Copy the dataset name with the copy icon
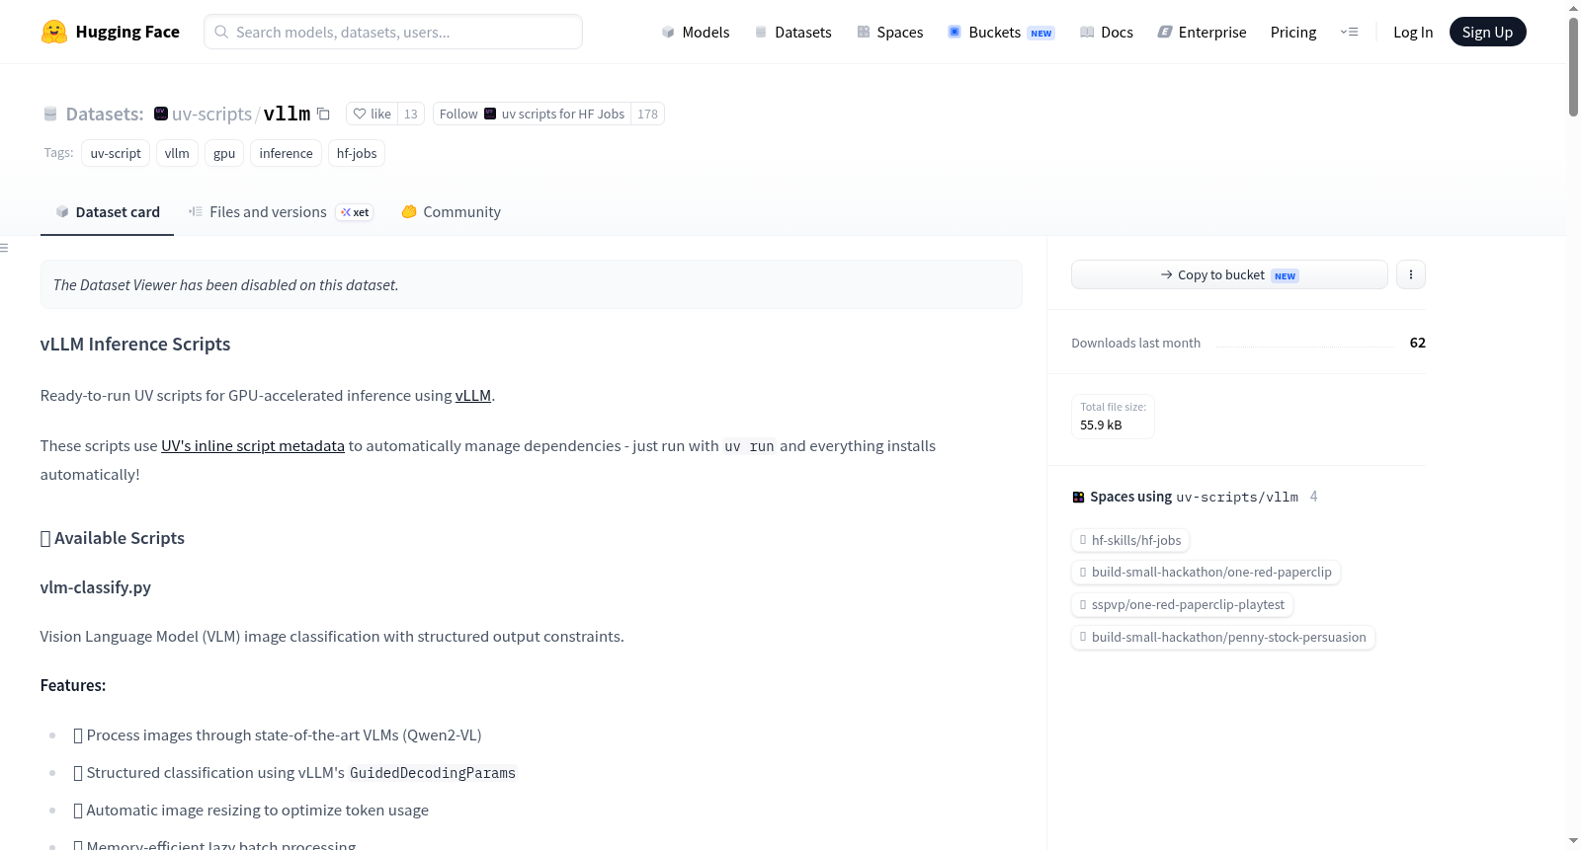This screenshot has height=850, width=1581. pos(323,114)
